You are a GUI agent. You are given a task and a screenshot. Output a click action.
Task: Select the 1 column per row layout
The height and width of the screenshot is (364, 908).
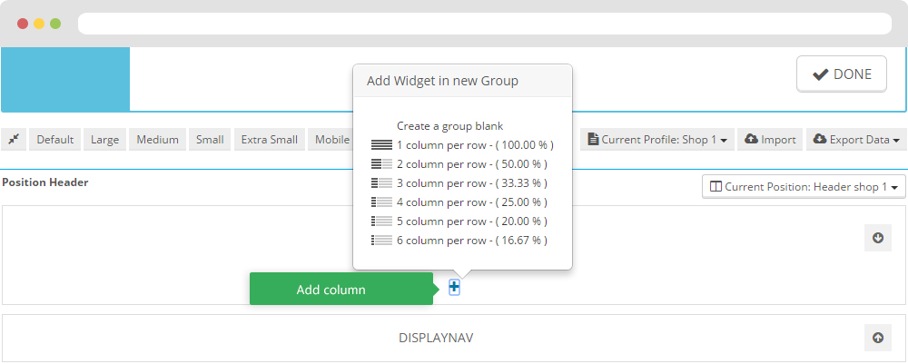click(x=474, y=145)
